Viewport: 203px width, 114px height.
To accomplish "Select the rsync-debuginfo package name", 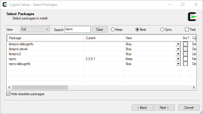I will click(x=20, y=64).
